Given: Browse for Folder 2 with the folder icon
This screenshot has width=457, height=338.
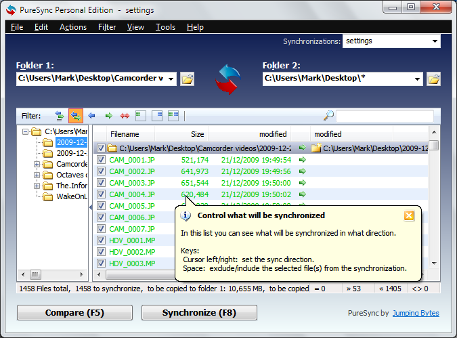Looking at the screenshot, I should (x=433, y=79).
